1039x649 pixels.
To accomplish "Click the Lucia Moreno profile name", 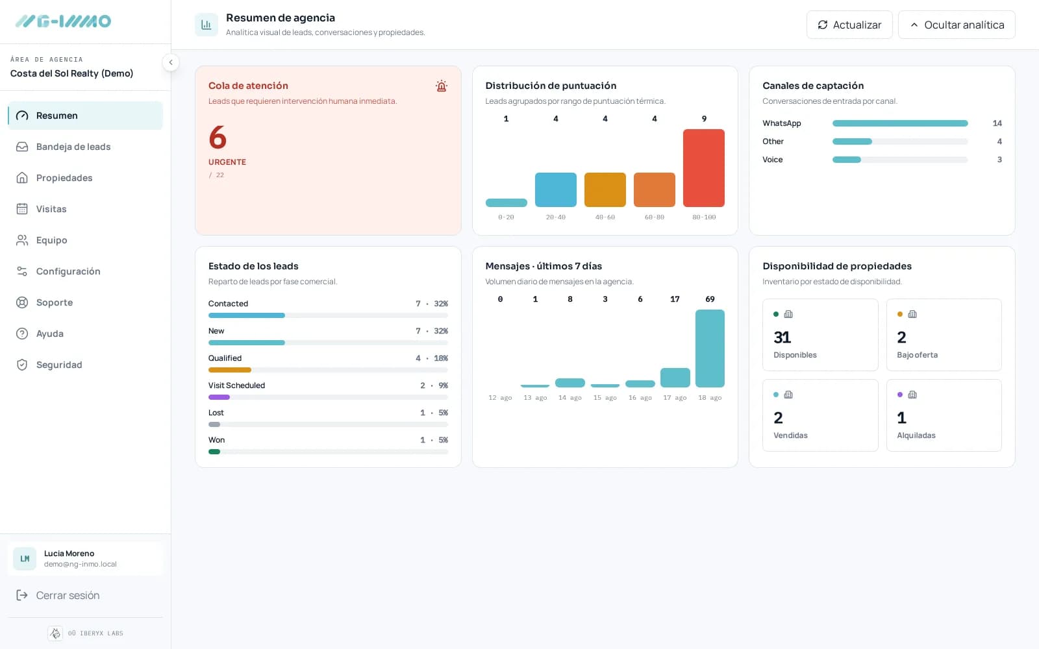I will (69, 554).
